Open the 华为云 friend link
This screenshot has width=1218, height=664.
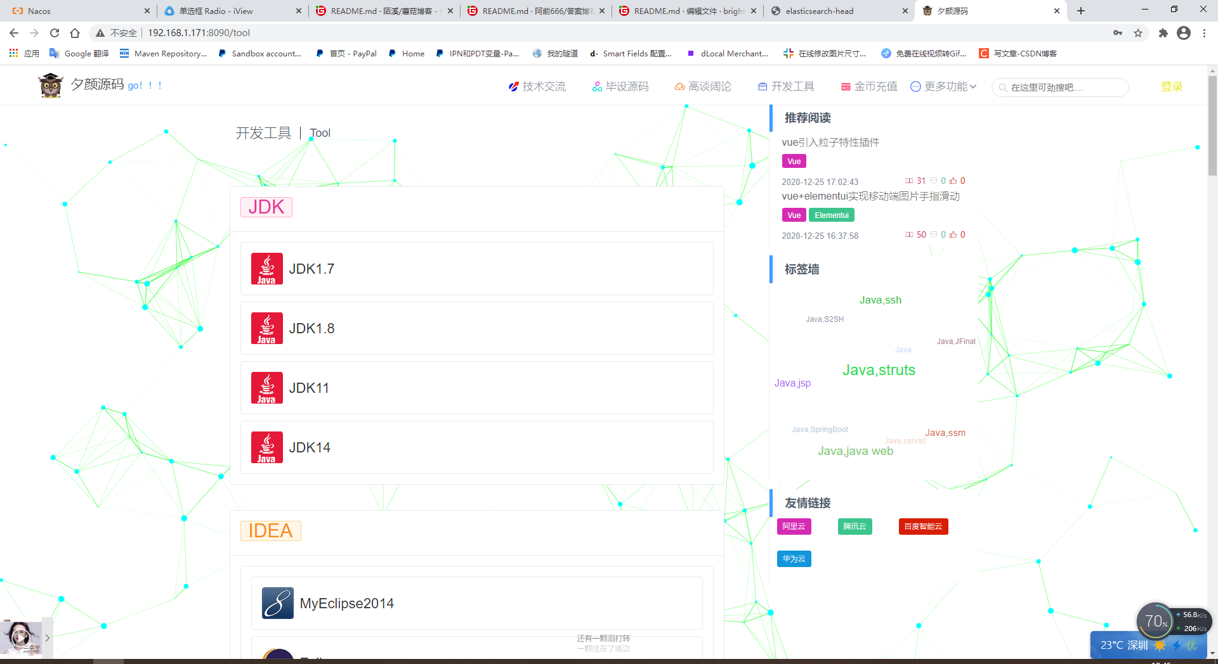tap(794, 559)
